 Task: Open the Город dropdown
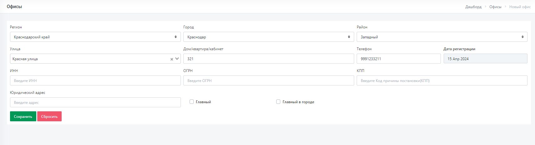pos(269,37)
